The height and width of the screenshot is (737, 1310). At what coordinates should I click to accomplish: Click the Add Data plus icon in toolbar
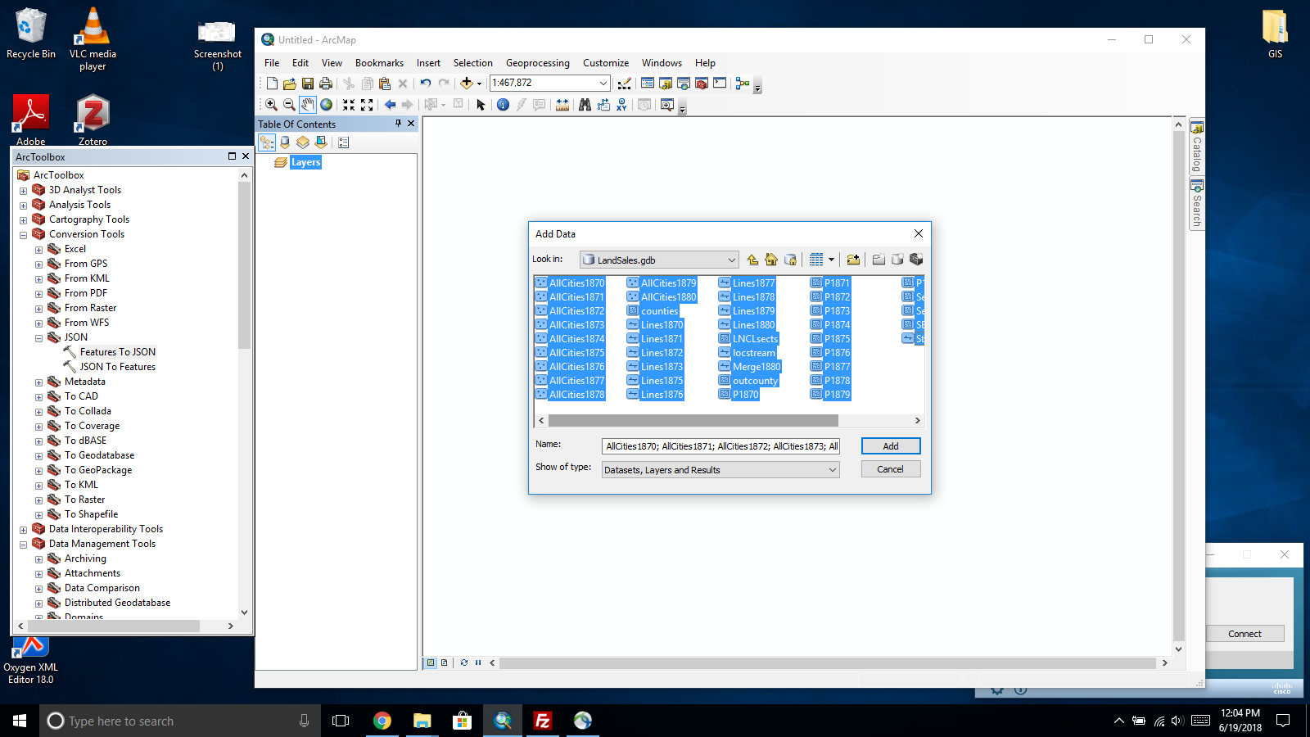click(467, 84)
